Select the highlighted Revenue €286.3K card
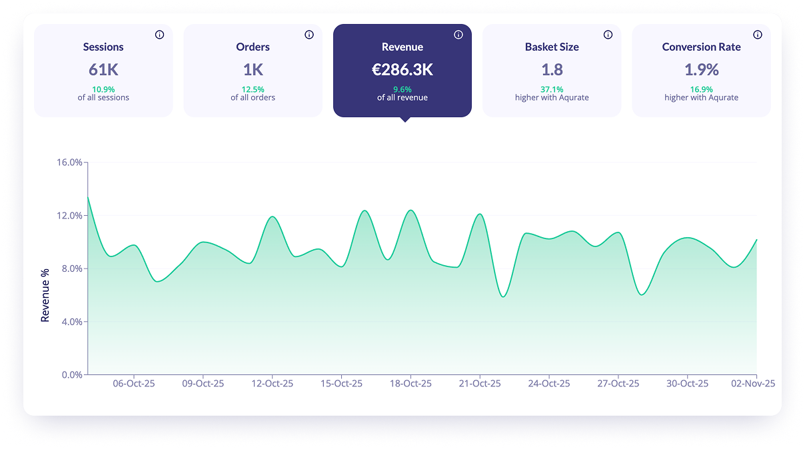This screenshot has width=805, height=449. [x=402, y=71]
